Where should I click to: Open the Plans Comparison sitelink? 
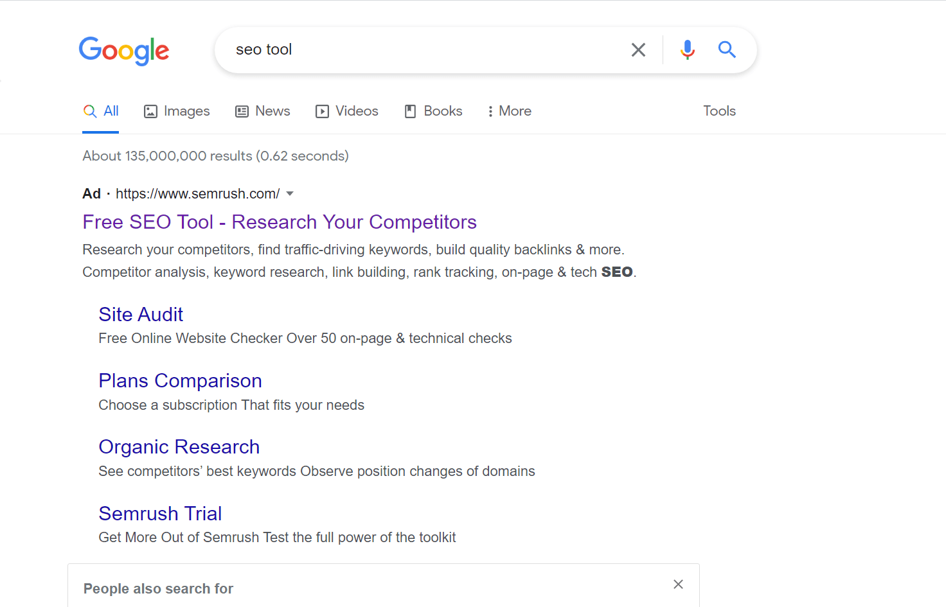[181, 381]
